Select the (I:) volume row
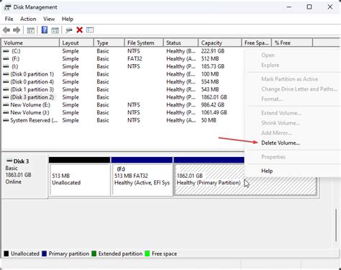 (123, 66)
